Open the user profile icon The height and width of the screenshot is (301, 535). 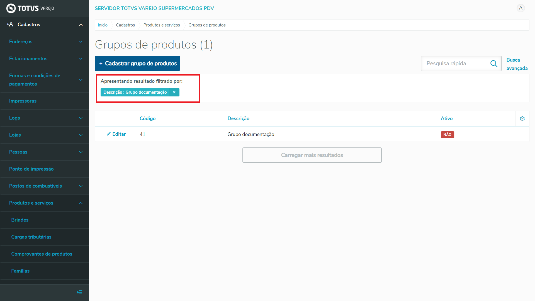point(521,8)
